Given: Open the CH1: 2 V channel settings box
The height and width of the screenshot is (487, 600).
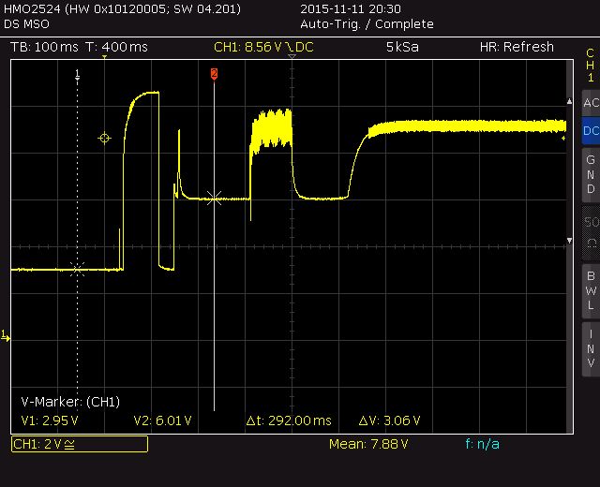Looking at the screenshot, I should 80,444.
